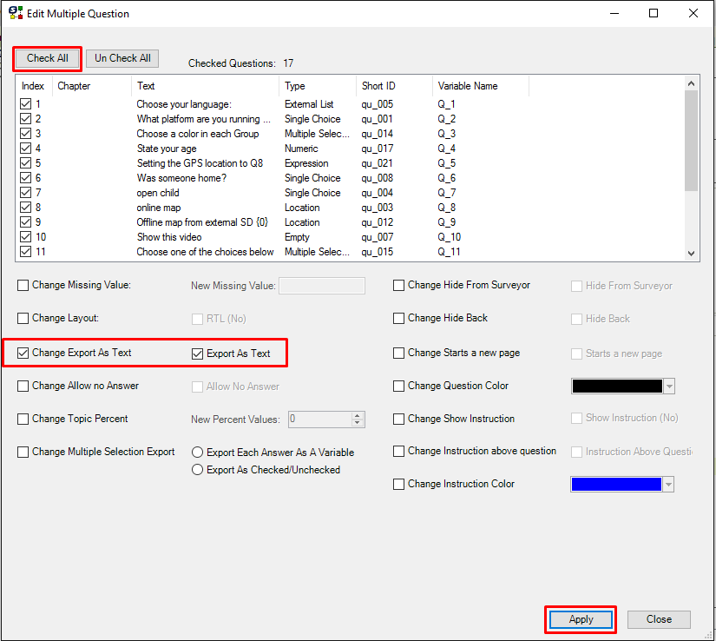The height and width of the screenshot is (641, 716).
Task: Decrease New Percent Values with down arrow
Action: tap(358, 423)
